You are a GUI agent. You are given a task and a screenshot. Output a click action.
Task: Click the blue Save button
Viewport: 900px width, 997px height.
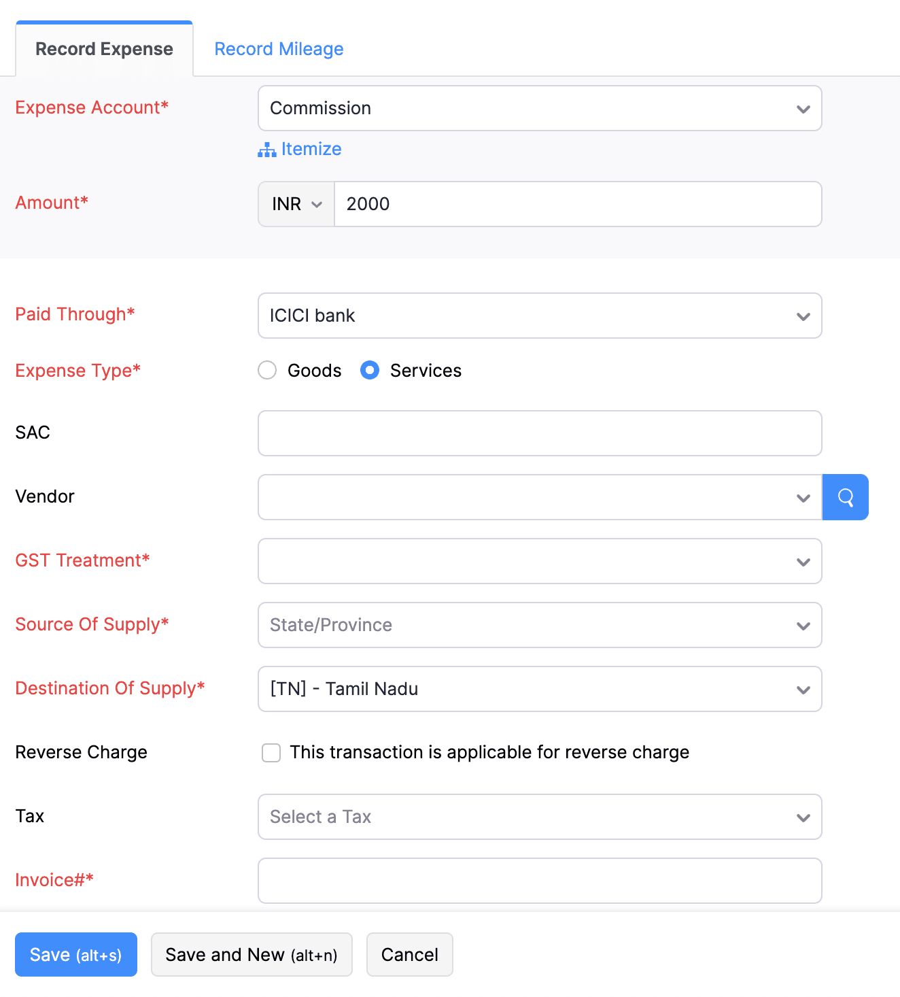(x=76, y=954)
